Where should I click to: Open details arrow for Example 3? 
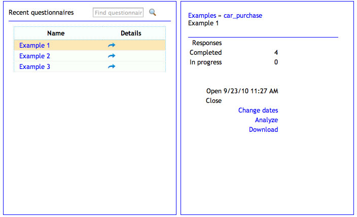click(x=112, y=66)
